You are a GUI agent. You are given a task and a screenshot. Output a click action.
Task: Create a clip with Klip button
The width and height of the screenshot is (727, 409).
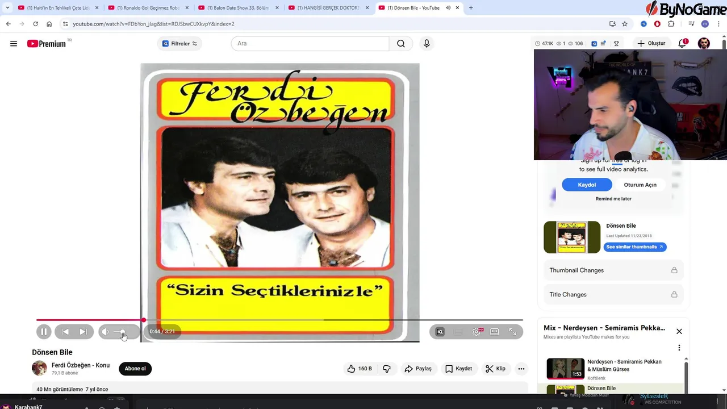[x=495, y=369]
